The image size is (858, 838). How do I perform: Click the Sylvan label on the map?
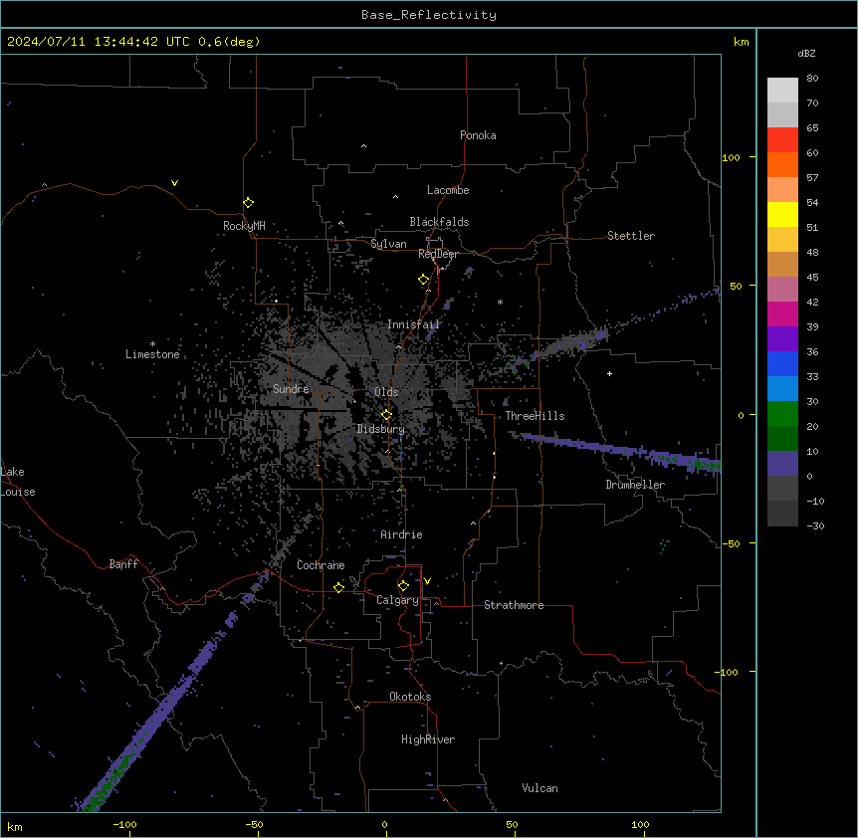click(388, 244)
